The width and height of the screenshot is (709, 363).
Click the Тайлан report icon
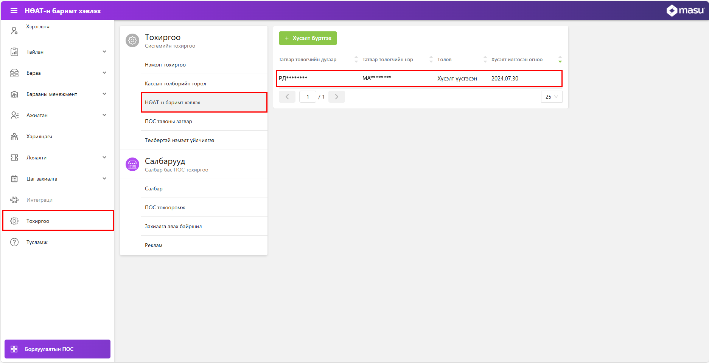pos(14,52)
